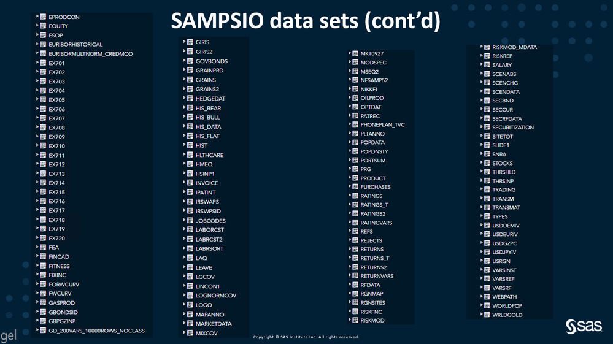Click the SAS logo

coord(583,326)
